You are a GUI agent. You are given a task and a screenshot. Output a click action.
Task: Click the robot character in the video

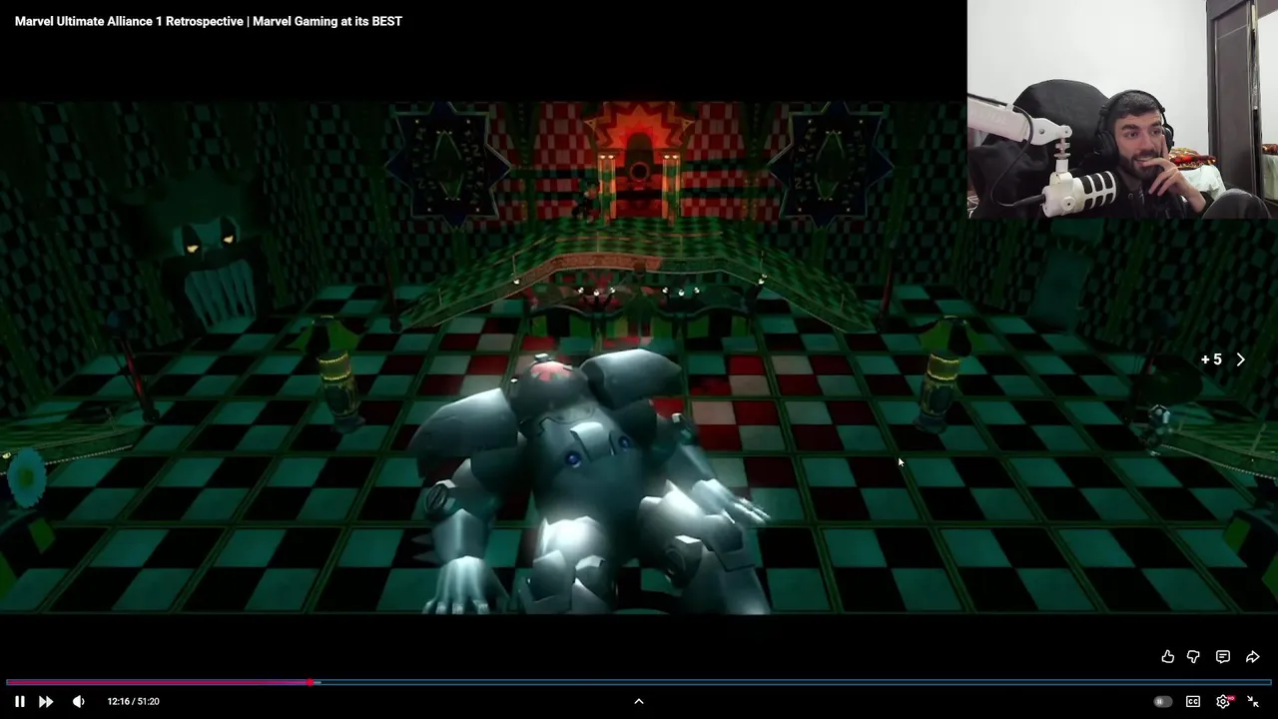click(x=589, y=479)
